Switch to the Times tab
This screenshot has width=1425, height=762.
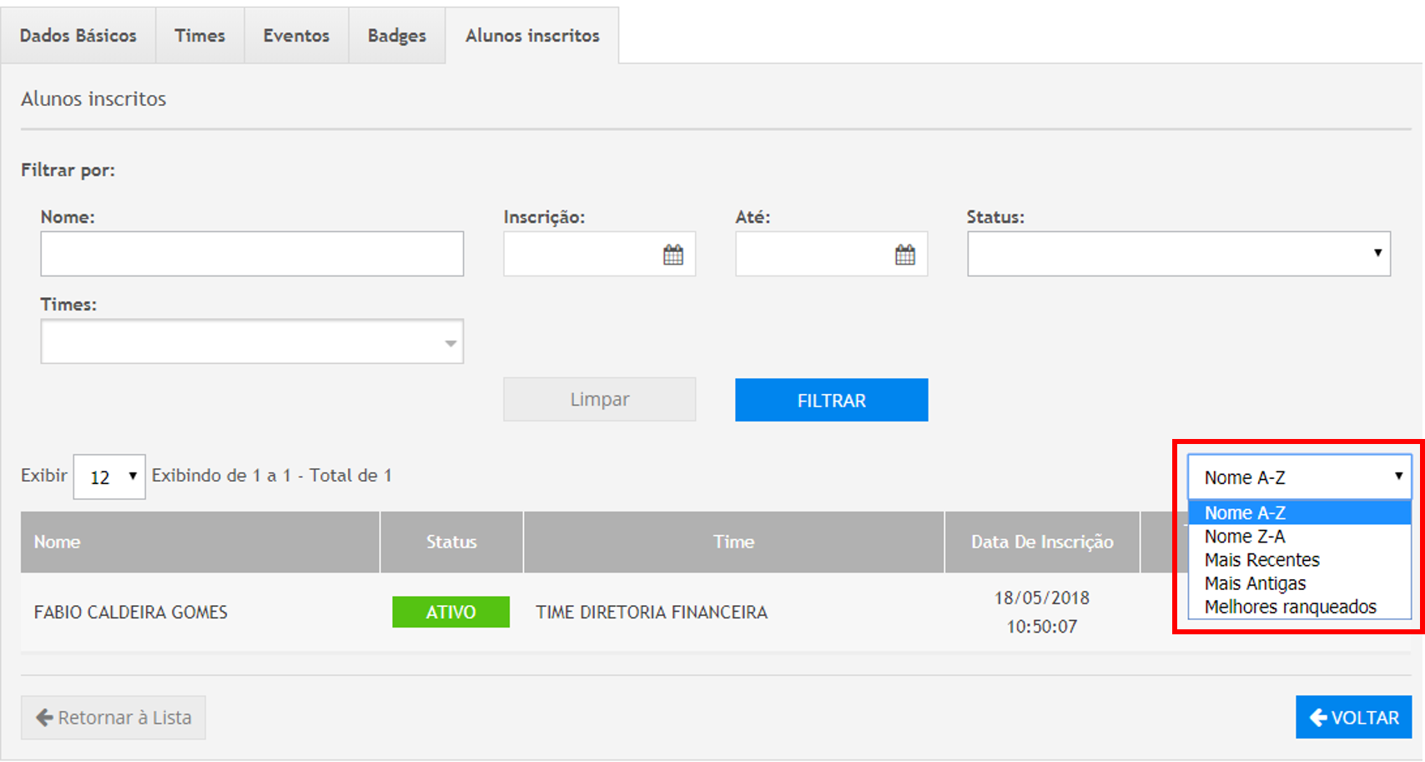(x=199, y=36)
